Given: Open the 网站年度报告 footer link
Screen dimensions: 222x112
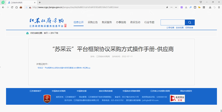Looking at the screenshot, I should point(186,91).
